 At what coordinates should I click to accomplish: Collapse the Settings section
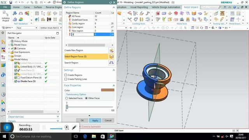(x=114, y=70)
